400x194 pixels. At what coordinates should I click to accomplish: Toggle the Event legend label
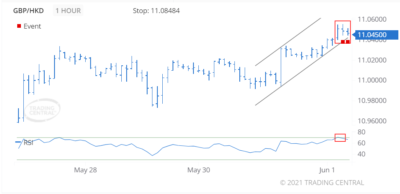click(x=32, y=26)
